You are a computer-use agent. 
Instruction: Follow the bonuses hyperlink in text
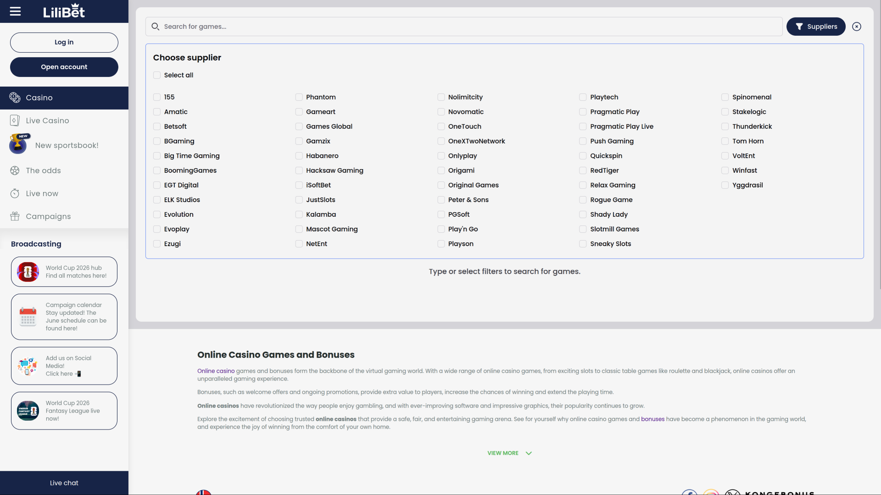[x=652, y=419]
